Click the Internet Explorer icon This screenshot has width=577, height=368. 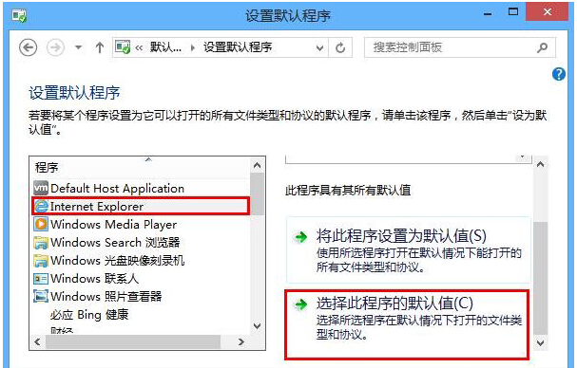tap(41, 207)
